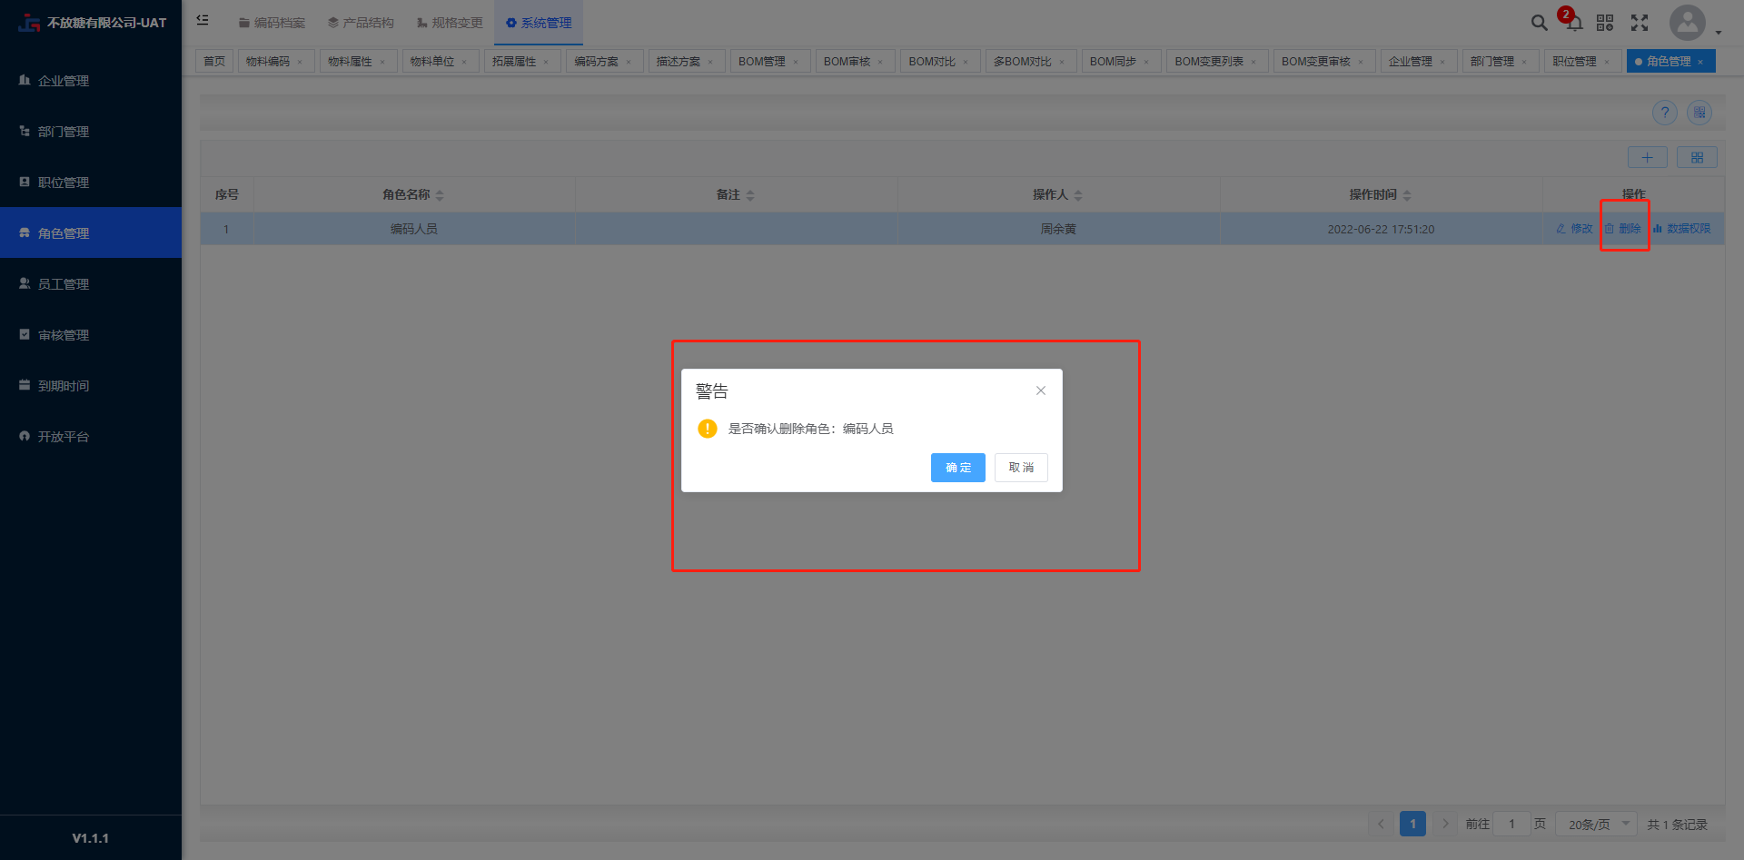Viewport: 1744px width, 860px height.
Task: Open notifications bell with badge 2
Action: click(x=1573, y=21)
